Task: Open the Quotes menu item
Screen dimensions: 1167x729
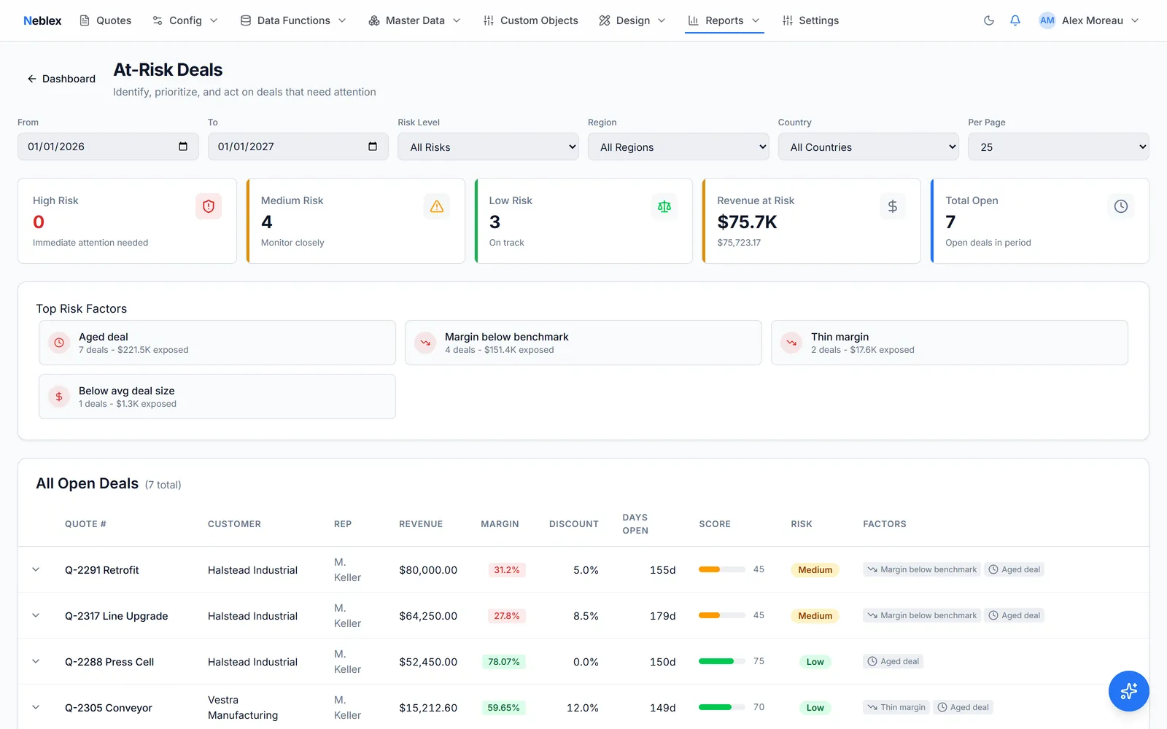Action: (x=105, y=20)
